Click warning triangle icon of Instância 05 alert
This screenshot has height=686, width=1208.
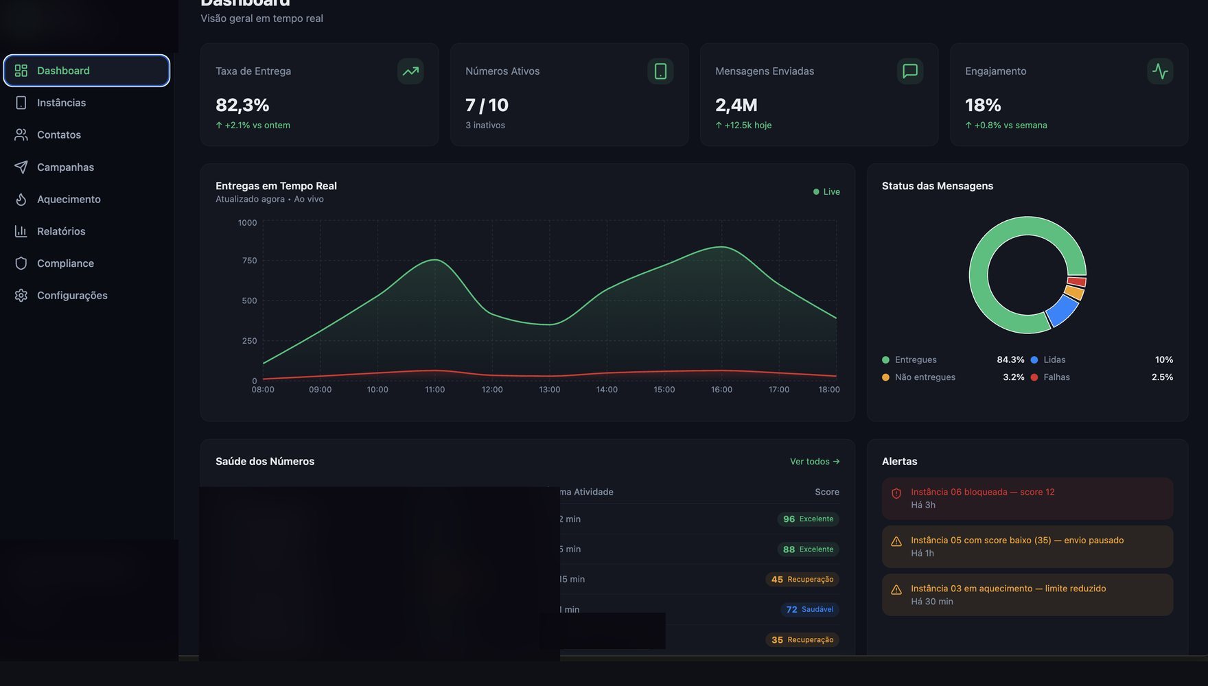896,541
